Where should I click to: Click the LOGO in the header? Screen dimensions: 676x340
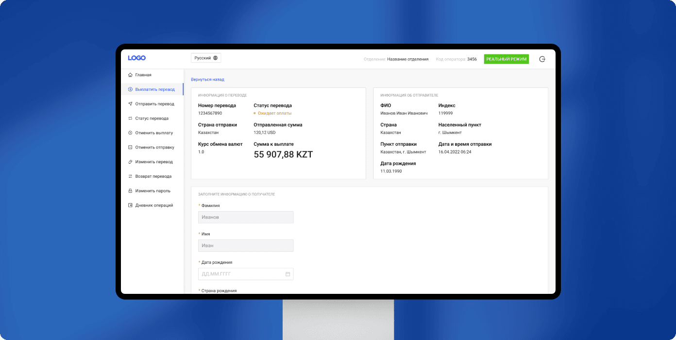pos(136,58)
